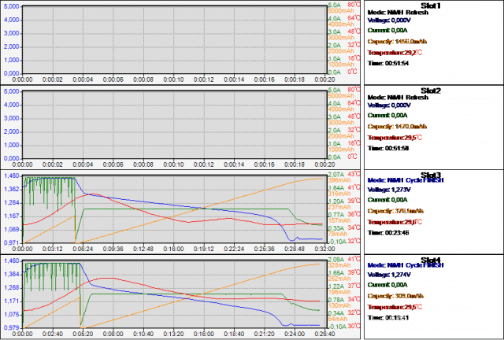Select Slot2 Current 0,00A reading
This screenshot has height=340, width=504.
tap(387, 116)
